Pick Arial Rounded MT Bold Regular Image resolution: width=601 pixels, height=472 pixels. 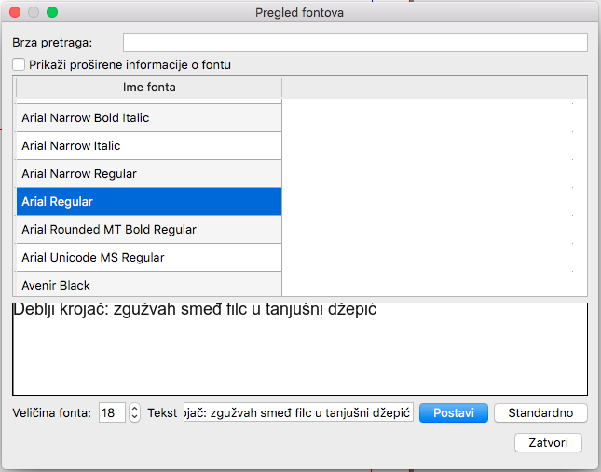tap(149, 230)
